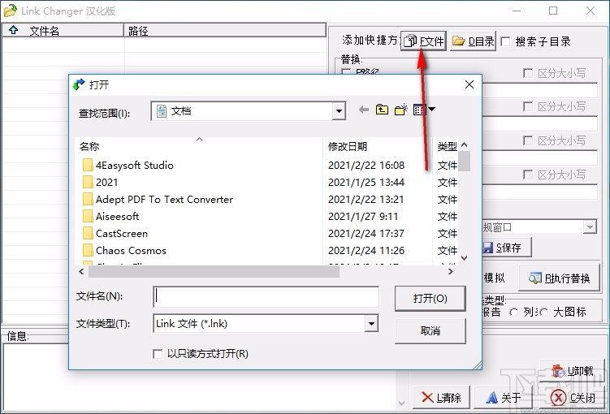Click the CastScreen folder icon
This screenshot has height=414, width=610.
88,234
